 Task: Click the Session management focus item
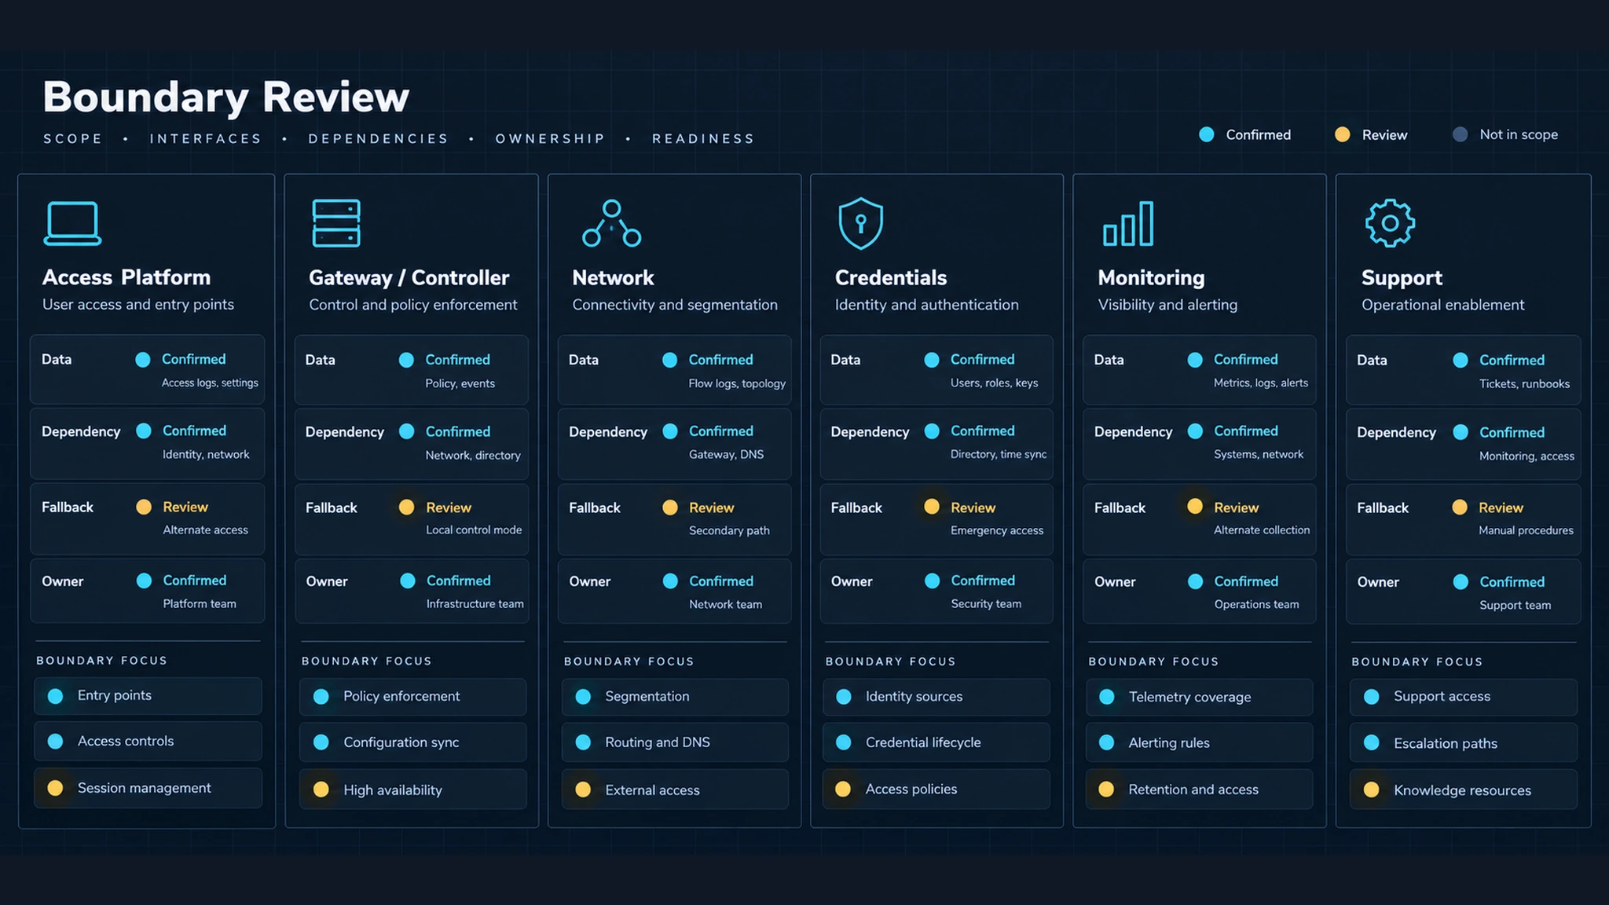(x=148, y=788)
